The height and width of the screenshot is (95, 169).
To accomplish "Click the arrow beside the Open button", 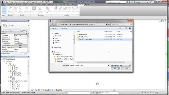I will [x=119, y=69].
